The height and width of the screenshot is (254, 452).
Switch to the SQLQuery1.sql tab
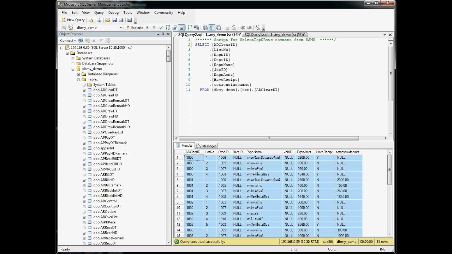tap(275, 35)
